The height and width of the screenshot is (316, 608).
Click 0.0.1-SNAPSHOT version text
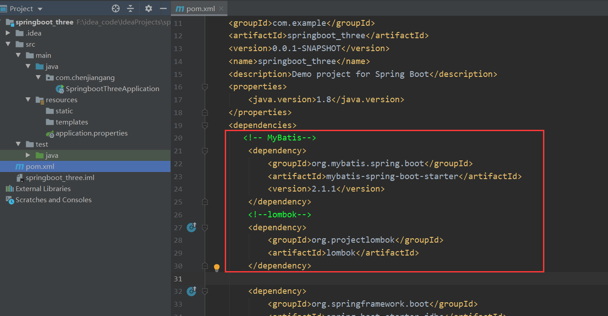pos(307,48)
